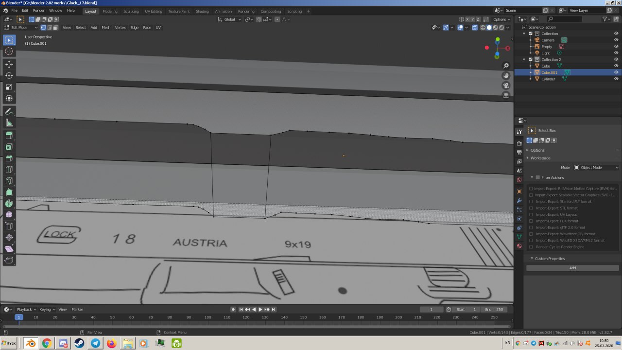
Task: Select the Shear tool
Action: click(x=9, y=249)
